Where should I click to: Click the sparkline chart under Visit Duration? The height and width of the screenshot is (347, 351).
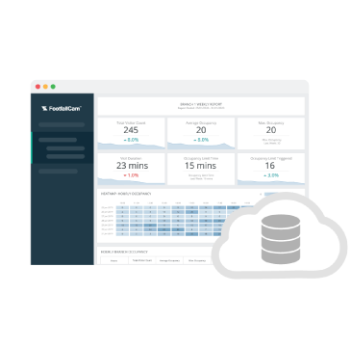(131, 181)
